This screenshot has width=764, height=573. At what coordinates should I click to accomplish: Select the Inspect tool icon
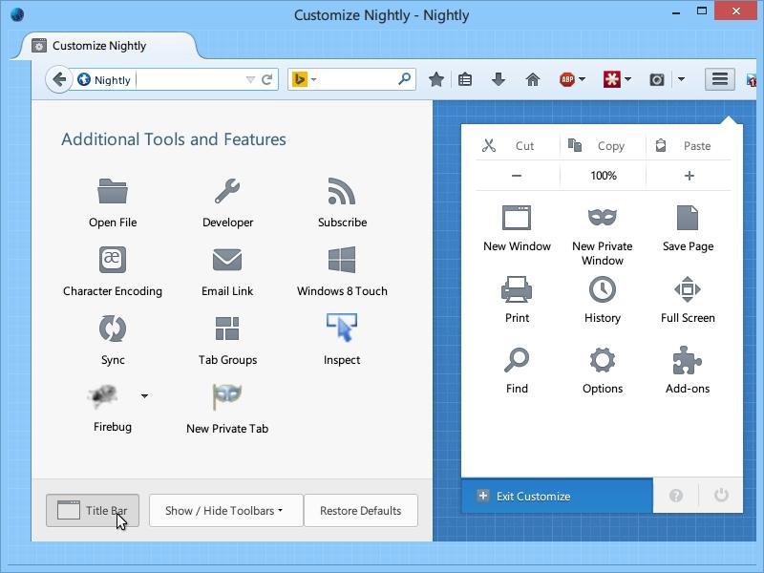tap(342, 328)
